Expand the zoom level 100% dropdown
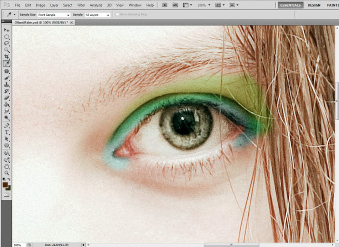339x247 pixels. coord(204,5)
